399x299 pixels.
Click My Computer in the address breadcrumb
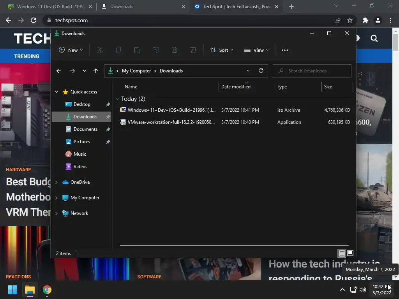136,71
